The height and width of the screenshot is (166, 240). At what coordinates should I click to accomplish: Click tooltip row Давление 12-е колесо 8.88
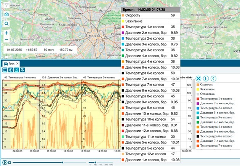[150, 131]
